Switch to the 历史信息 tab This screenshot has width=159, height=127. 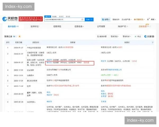[145, 26]
